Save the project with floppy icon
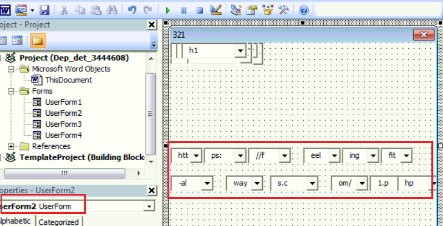The height and width of the screenshot is (226, 443). (45, 11)
